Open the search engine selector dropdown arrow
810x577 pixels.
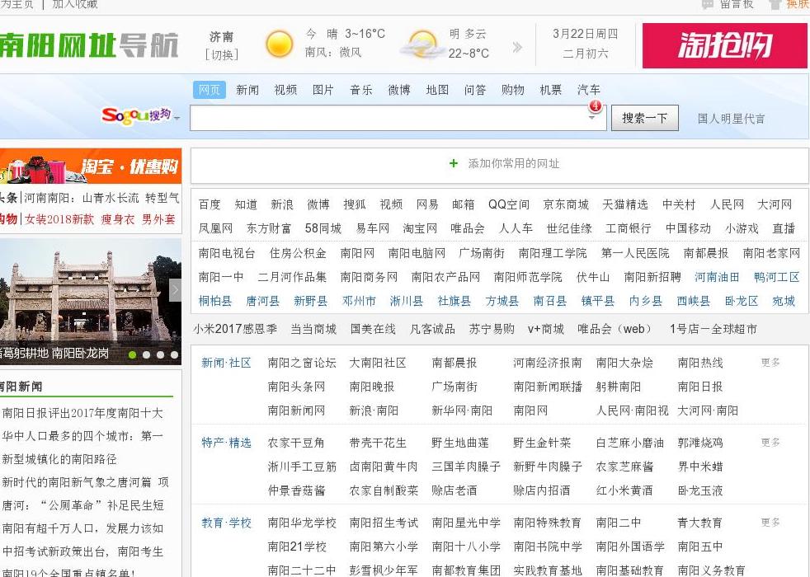(177, 119)
